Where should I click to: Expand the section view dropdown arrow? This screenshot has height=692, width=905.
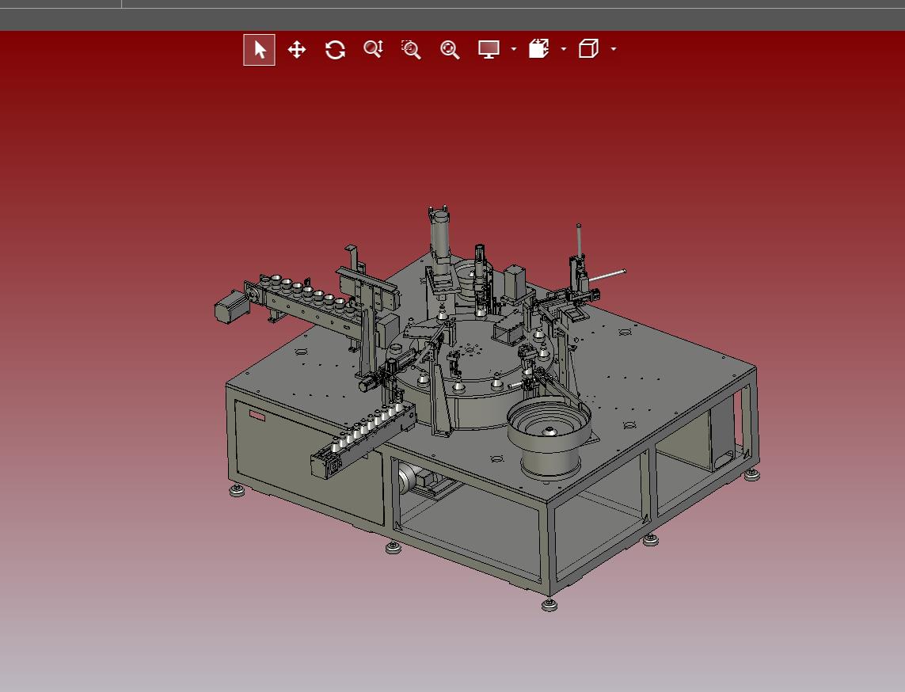(x=563, y=49)
